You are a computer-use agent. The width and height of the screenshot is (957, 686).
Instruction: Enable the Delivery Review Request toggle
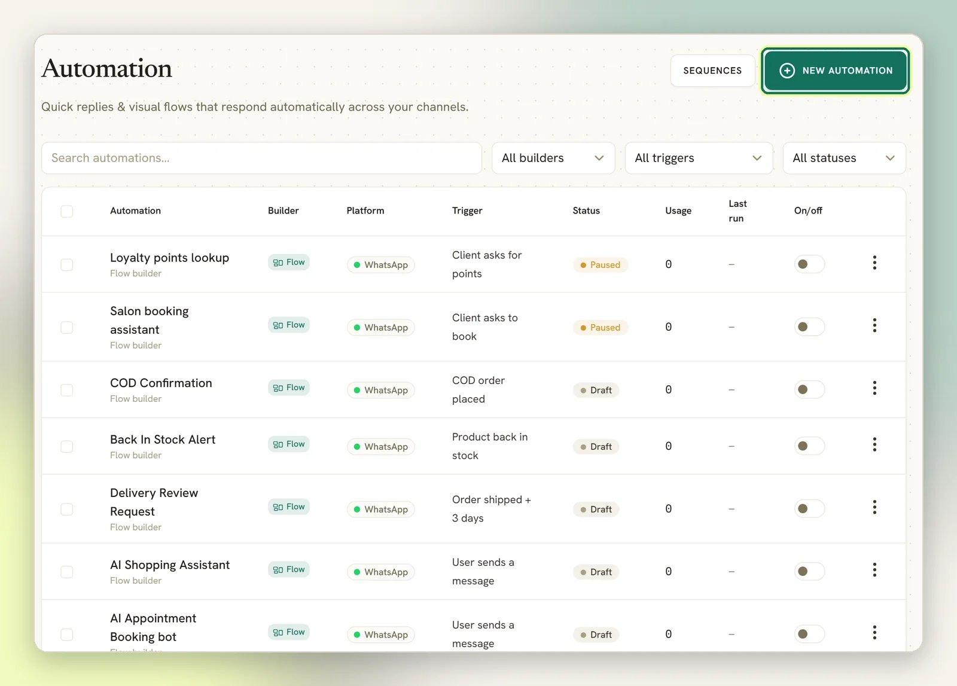point(809,509)
